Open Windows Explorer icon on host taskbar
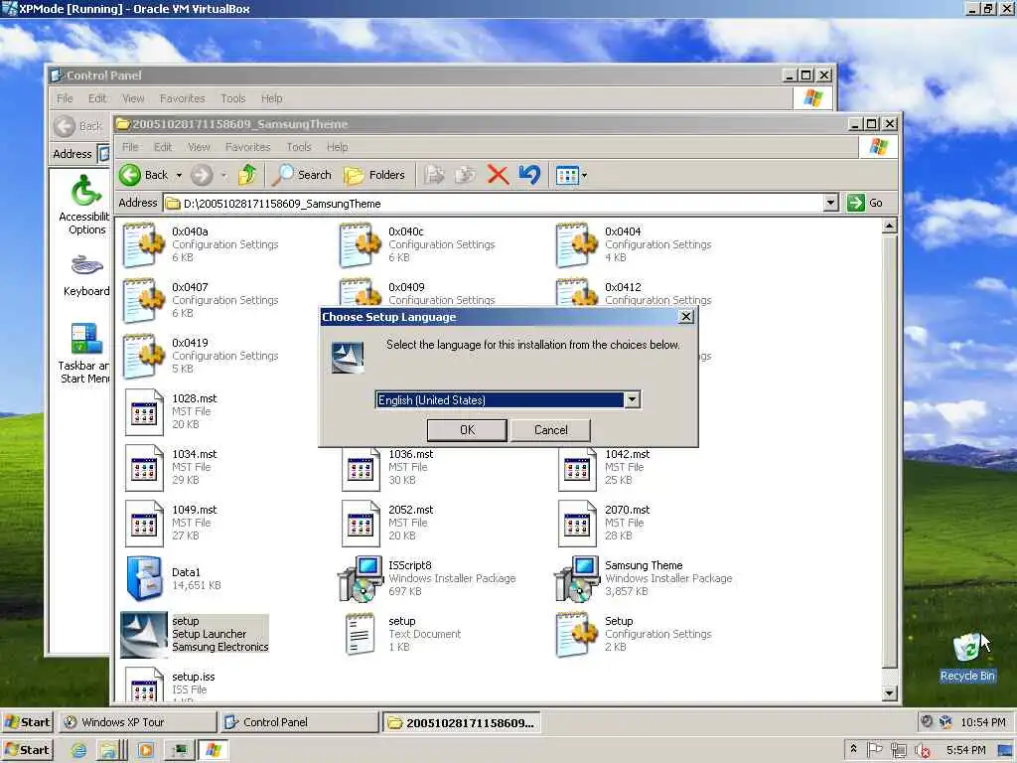 [x=109, y=751]
